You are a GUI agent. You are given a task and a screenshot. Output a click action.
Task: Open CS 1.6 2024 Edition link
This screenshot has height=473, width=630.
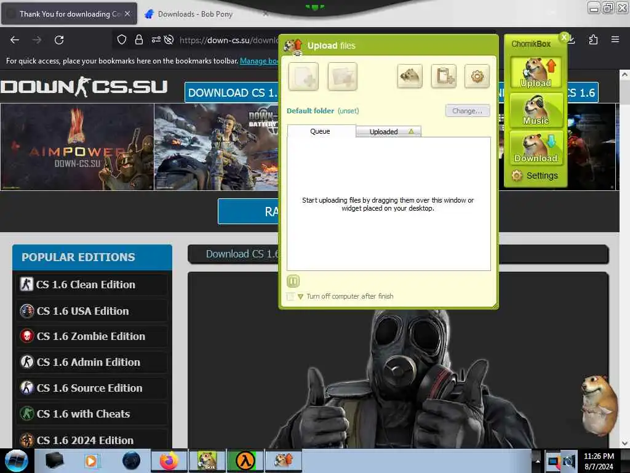coord(92,440)
